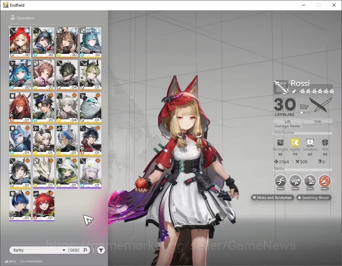Click the Will attribute icon
The height and width of the screenshot is (266, 342).
325,143
